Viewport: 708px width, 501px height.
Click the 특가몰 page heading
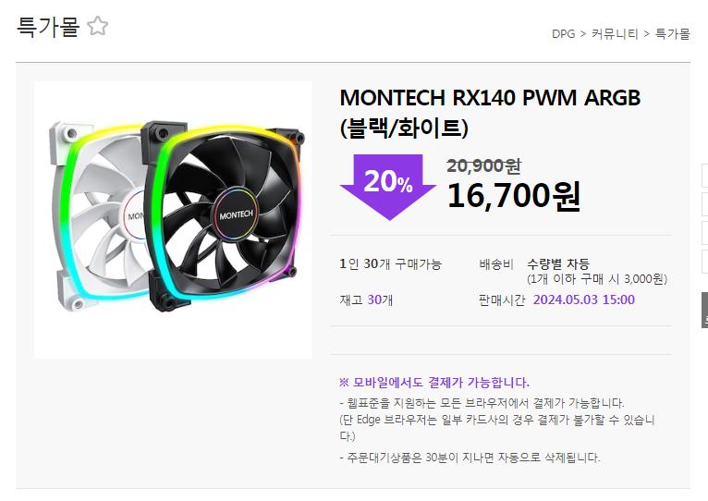[48, 26]
